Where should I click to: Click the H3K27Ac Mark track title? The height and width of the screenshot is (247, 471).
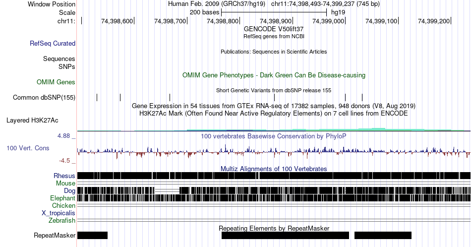pos(274,113)
